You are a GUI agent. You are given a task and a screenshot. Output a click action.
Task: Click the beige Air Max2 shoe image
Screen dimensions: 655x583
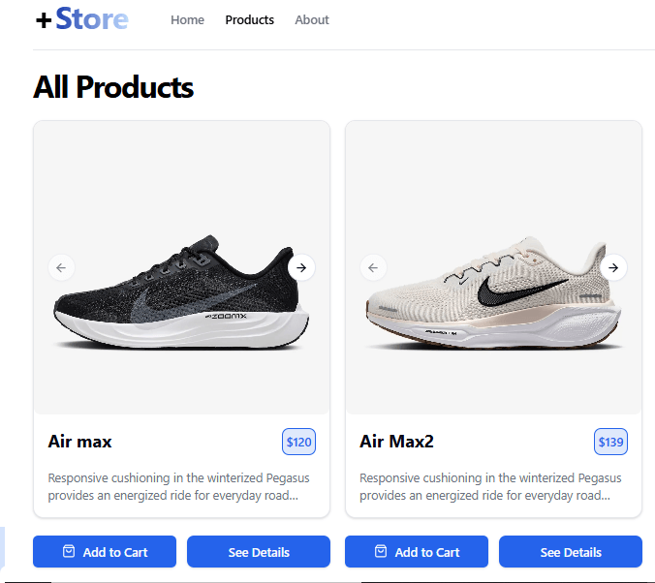pyautogui.click(x=493, y=298)
